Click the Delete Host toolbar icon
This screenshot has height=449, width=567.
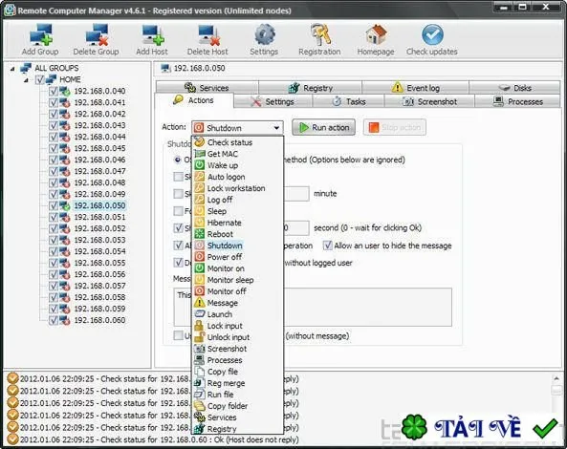[208, 35]
